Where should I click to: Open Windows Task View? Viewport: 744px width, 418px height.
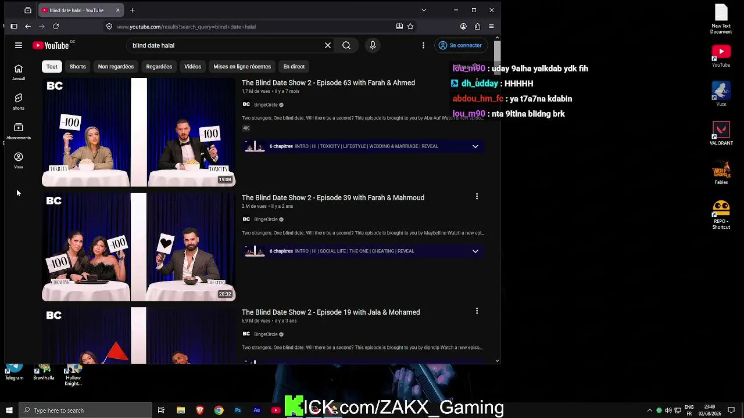[x=161, y=410]
